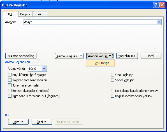Open the Özel dropdown button
The height and width of the screenshot is (132, 167).
42,122
